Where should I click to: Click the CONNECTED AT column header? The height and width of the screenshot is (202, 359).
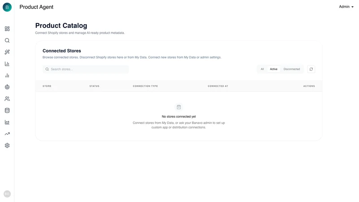[x=218, y=86]
